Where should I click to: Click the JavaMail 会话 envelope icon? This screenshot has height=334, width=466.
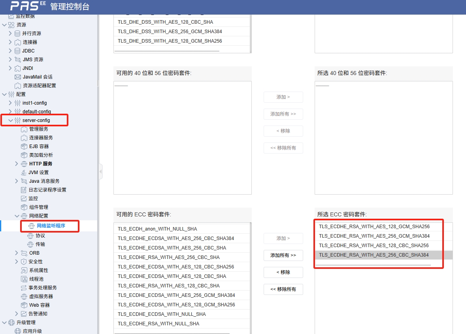(x=17, y=77)
